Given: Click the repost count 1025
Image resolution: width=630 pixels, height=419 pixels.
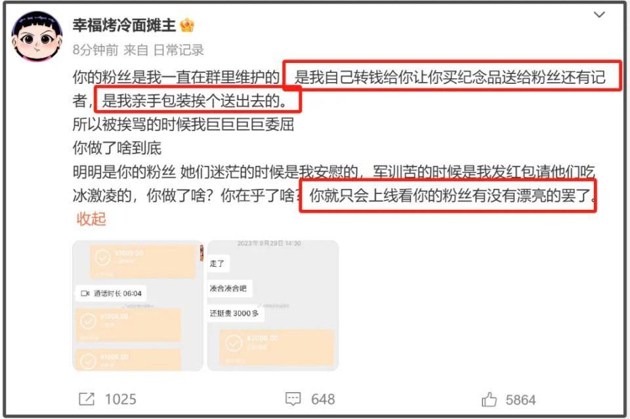Looking at the screenshot, I should click(121, 399).
